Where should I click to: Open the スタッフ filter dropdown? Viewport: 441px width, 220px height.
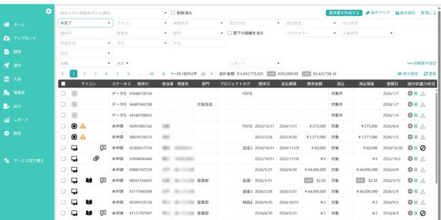click(x=255, y=64)
